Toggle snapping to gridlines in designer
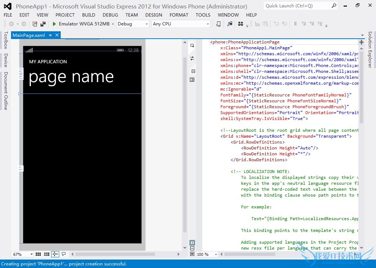The width and height of the screenshot is (376, 268). point(47,254)
